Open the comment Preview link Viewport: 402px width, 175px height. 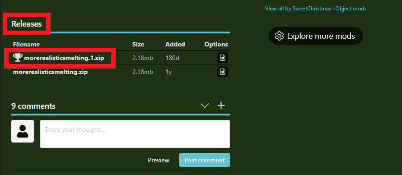pos(159,160)
